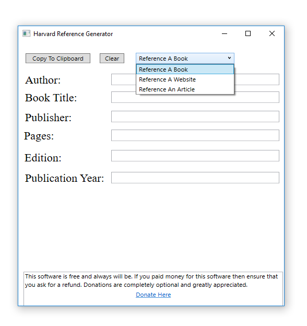Open the Donate Here link
This screenshot has width=307, height=326.
153,295
